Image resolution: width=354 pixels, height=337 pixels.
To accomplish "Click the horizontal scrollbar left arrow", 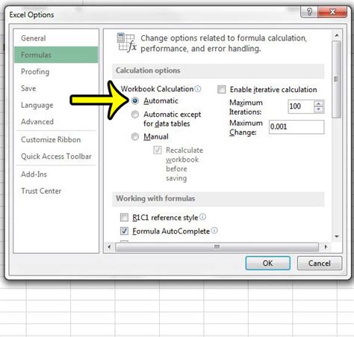I will 110,247.
